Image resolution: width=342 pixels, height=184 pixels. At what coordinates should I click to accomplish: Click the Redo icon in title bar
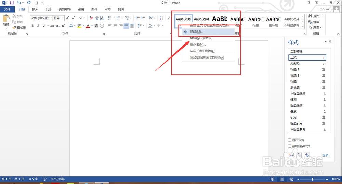tap(29, 3)
